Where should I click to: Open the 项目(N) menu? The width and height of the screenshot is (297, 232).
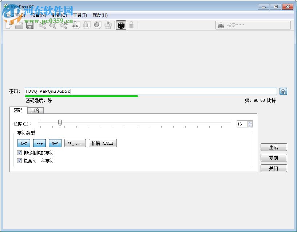[39, 15]
